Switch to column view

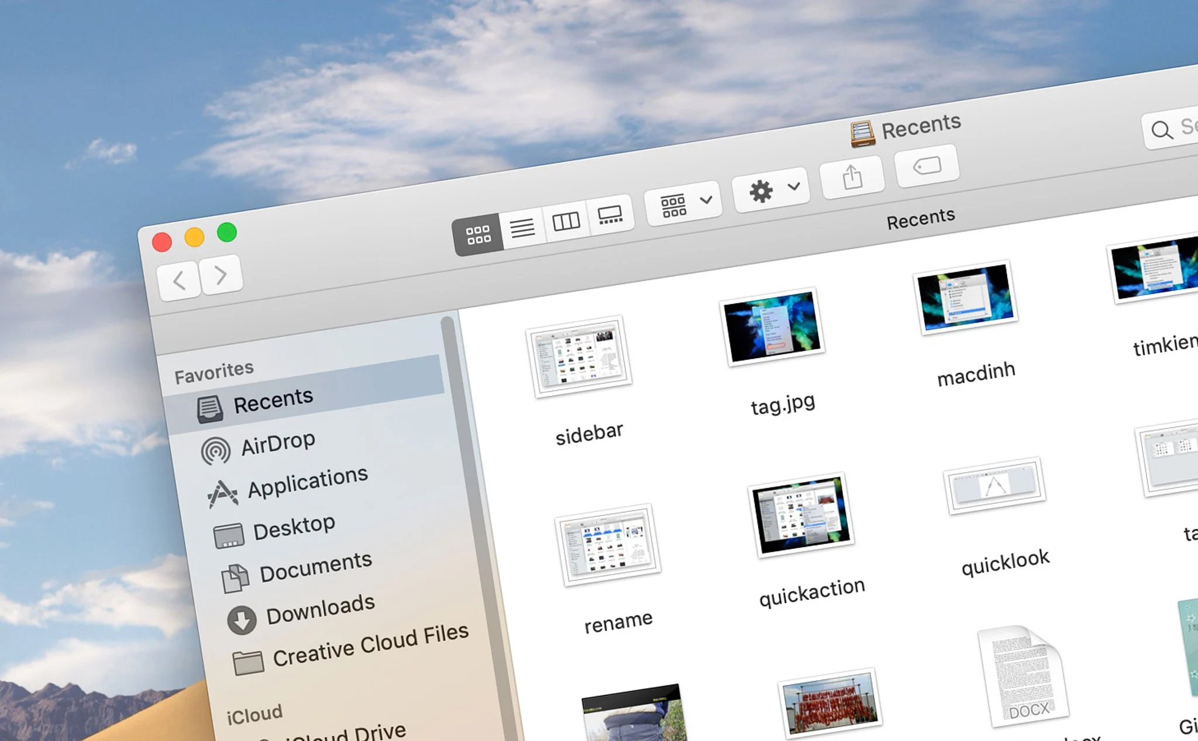point(566,221)
